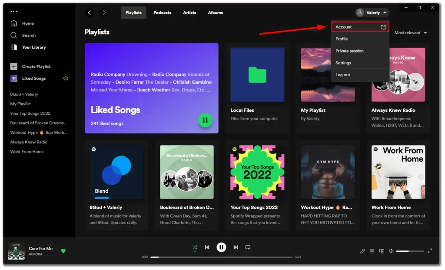
Task: Open the Valeriy user menu dropdown
Action: pyautogui.click(x=372, y=13)
